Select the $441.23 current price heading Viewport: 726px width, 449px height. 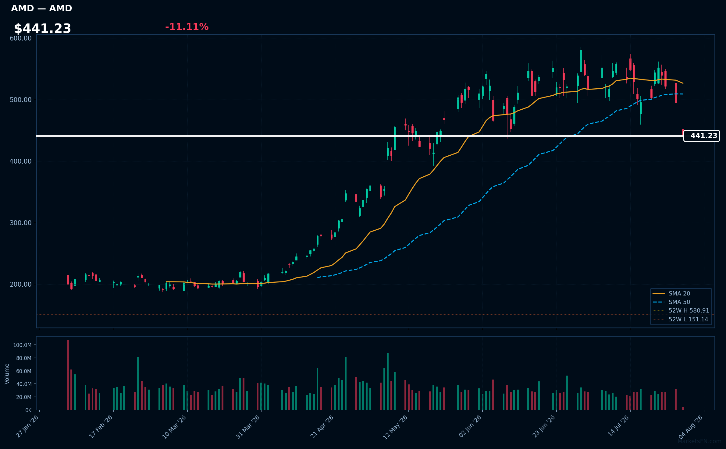42,28
